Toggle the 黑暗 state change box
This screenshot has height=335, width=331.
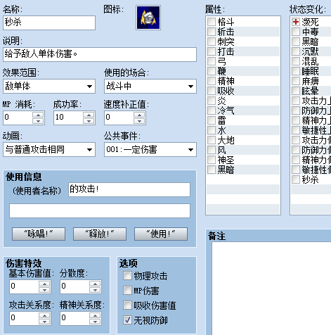pyautogui.click(x=296, y=42)
